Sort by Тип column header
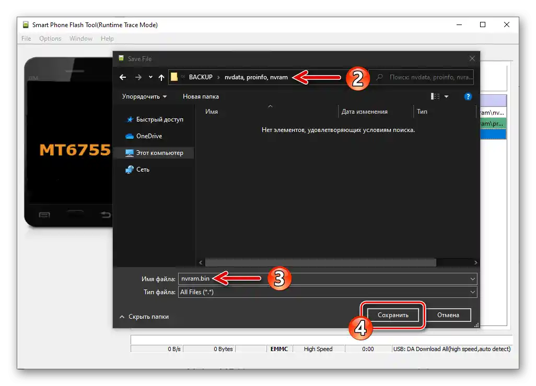Screen dimensions: 536x386 (x=422, y=112)
